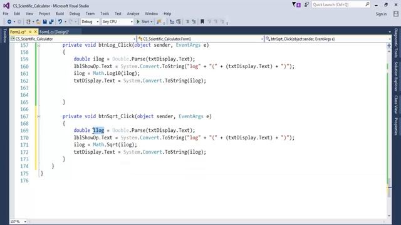Click the notifications flag icon

296,5
